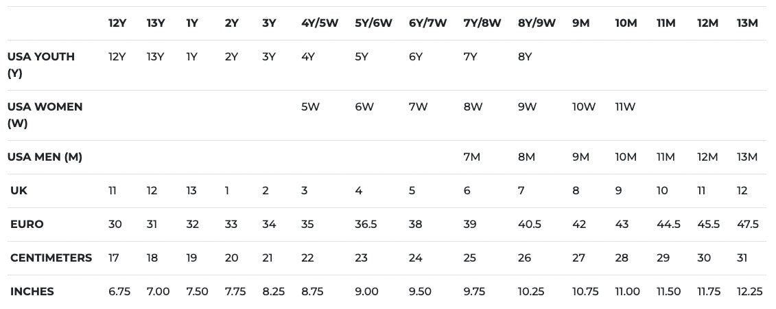Select the USA MEN (M) row label
The width and height of the screenshot is (776, 309).
coord(45,157)
